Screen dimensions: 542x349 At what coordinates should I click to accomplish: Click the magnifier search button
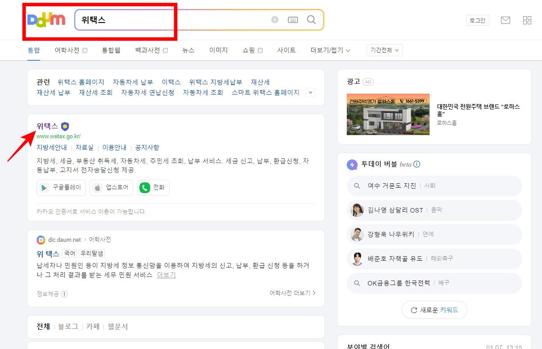(x=311, y=20)
